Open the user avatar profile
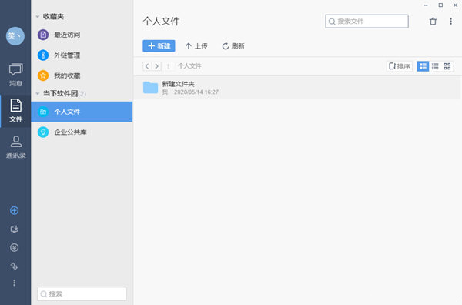462x305 pixels. click(15, 36)
